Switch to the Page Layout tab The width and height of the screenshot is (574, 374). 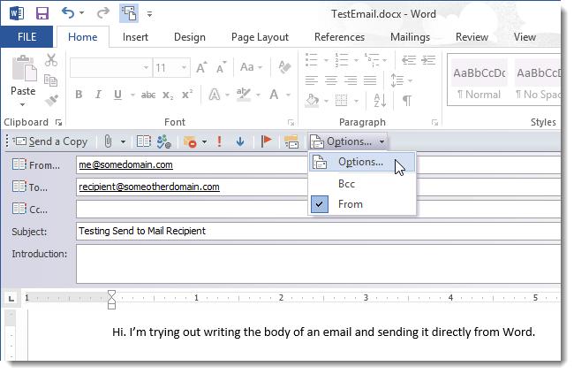tap(260, 37)
